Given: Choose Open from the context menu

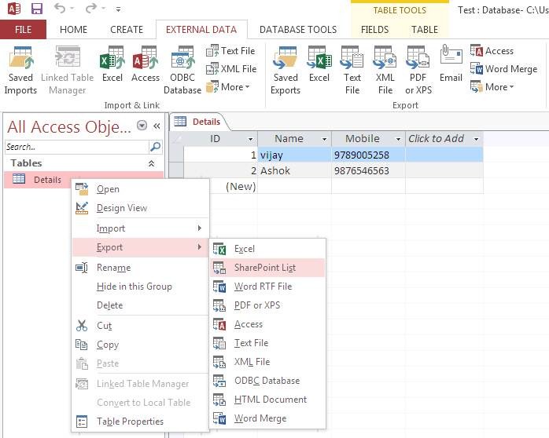Looking at the screenshot, I should coord(140,189).
